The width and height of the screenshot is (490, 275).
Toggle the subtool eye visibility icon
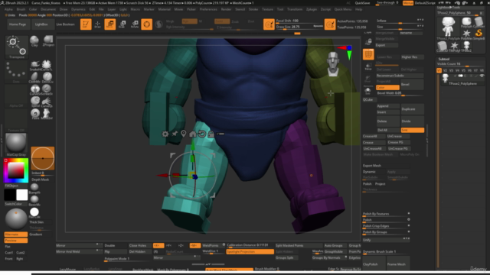pyautogui.click(x=482, y=76)
